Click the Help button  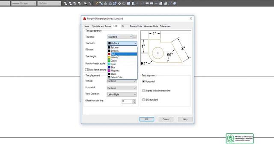pos(185,119)
